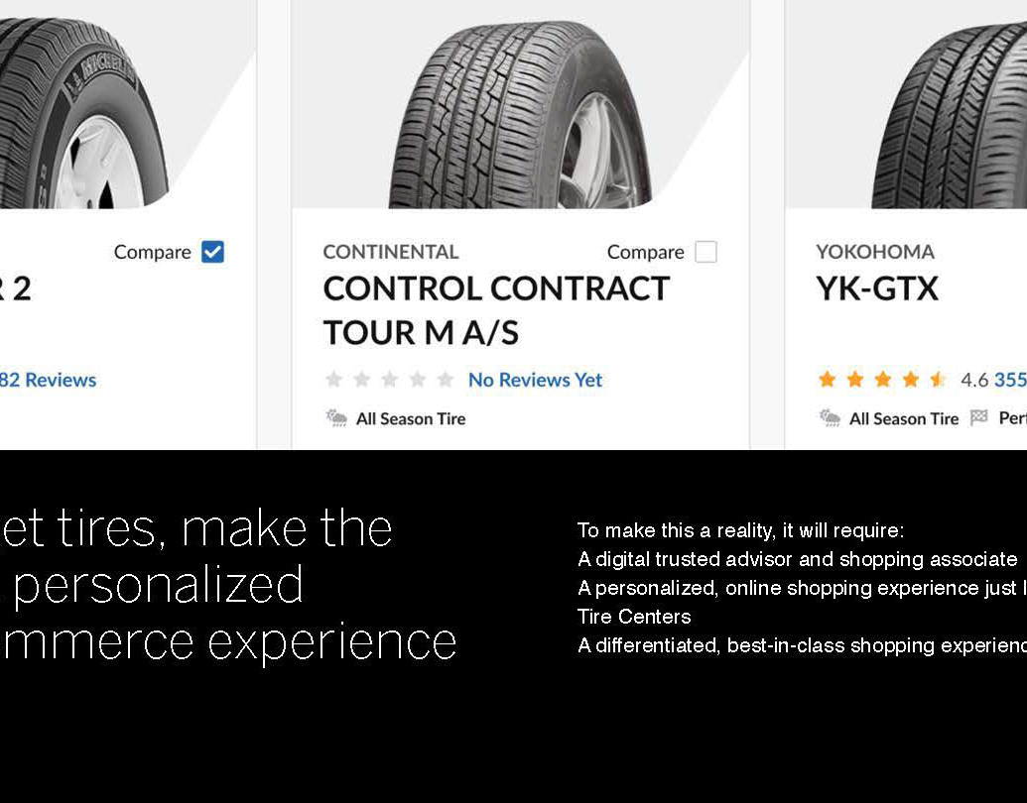Open the No Reviews Yet link
1027x803 pixels.
click(535, 380)
